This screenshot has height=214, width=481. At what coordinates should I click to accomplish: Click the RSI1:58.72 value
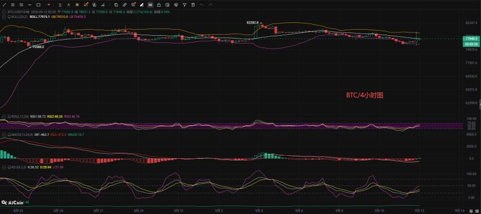click(x=37, y=117)
